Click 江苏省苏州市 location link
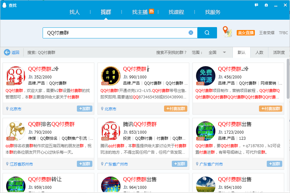Viewport: 290px width, 193px height. click(x=21, y=164)
